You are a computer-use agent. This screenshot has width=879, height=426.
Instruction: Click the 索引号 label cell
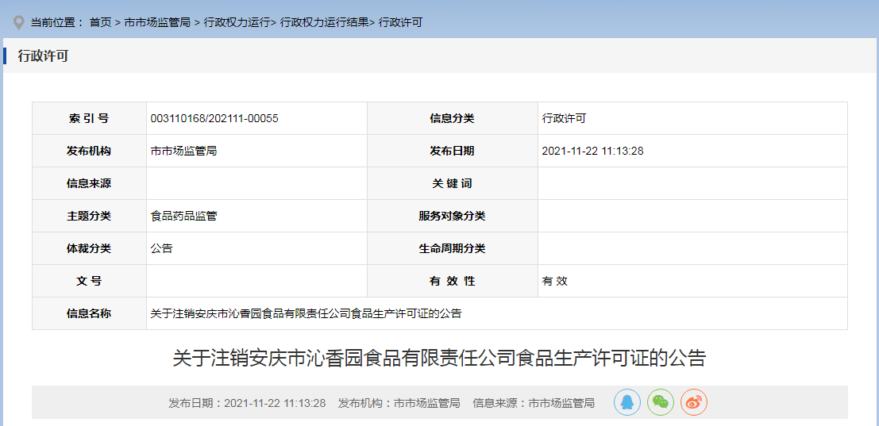(89, 119)
